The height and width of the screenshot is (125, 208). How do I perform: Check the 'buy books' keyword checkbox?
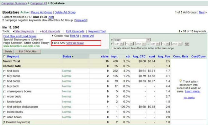pyautogui.click(x=5, y=76)
